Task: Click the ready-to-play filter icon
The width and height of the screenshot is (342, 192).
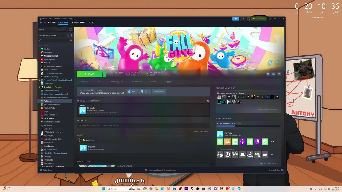Action: click(71, 35)
